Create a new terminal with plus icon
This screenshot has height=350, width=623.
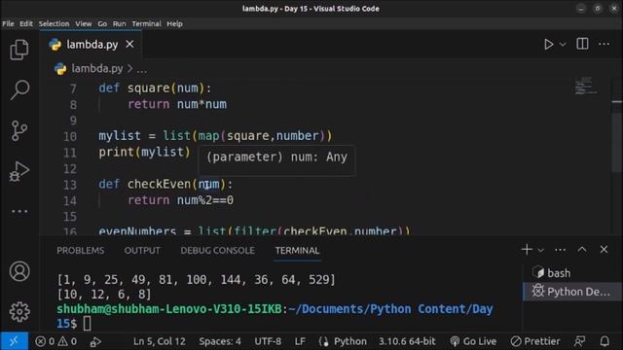click(527, 250)
